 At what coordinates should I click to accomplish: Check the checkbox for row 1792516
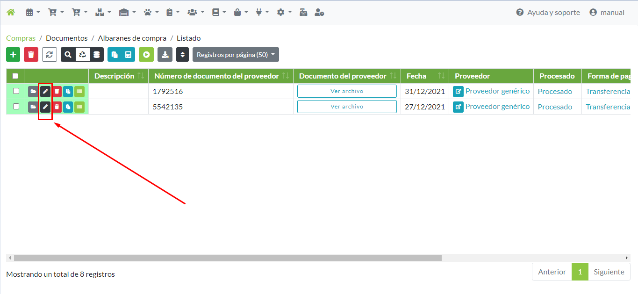click(x=16, y=91)
